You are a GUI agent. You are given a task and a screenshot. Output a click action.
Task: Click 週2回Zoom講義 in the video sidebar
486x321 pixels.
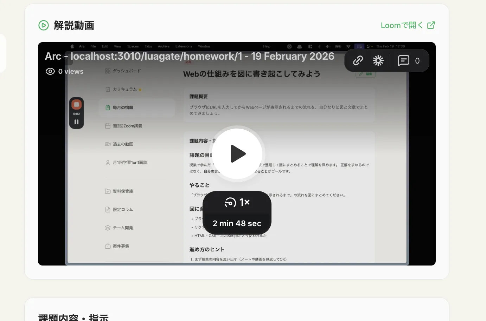[x=127, y=126]
